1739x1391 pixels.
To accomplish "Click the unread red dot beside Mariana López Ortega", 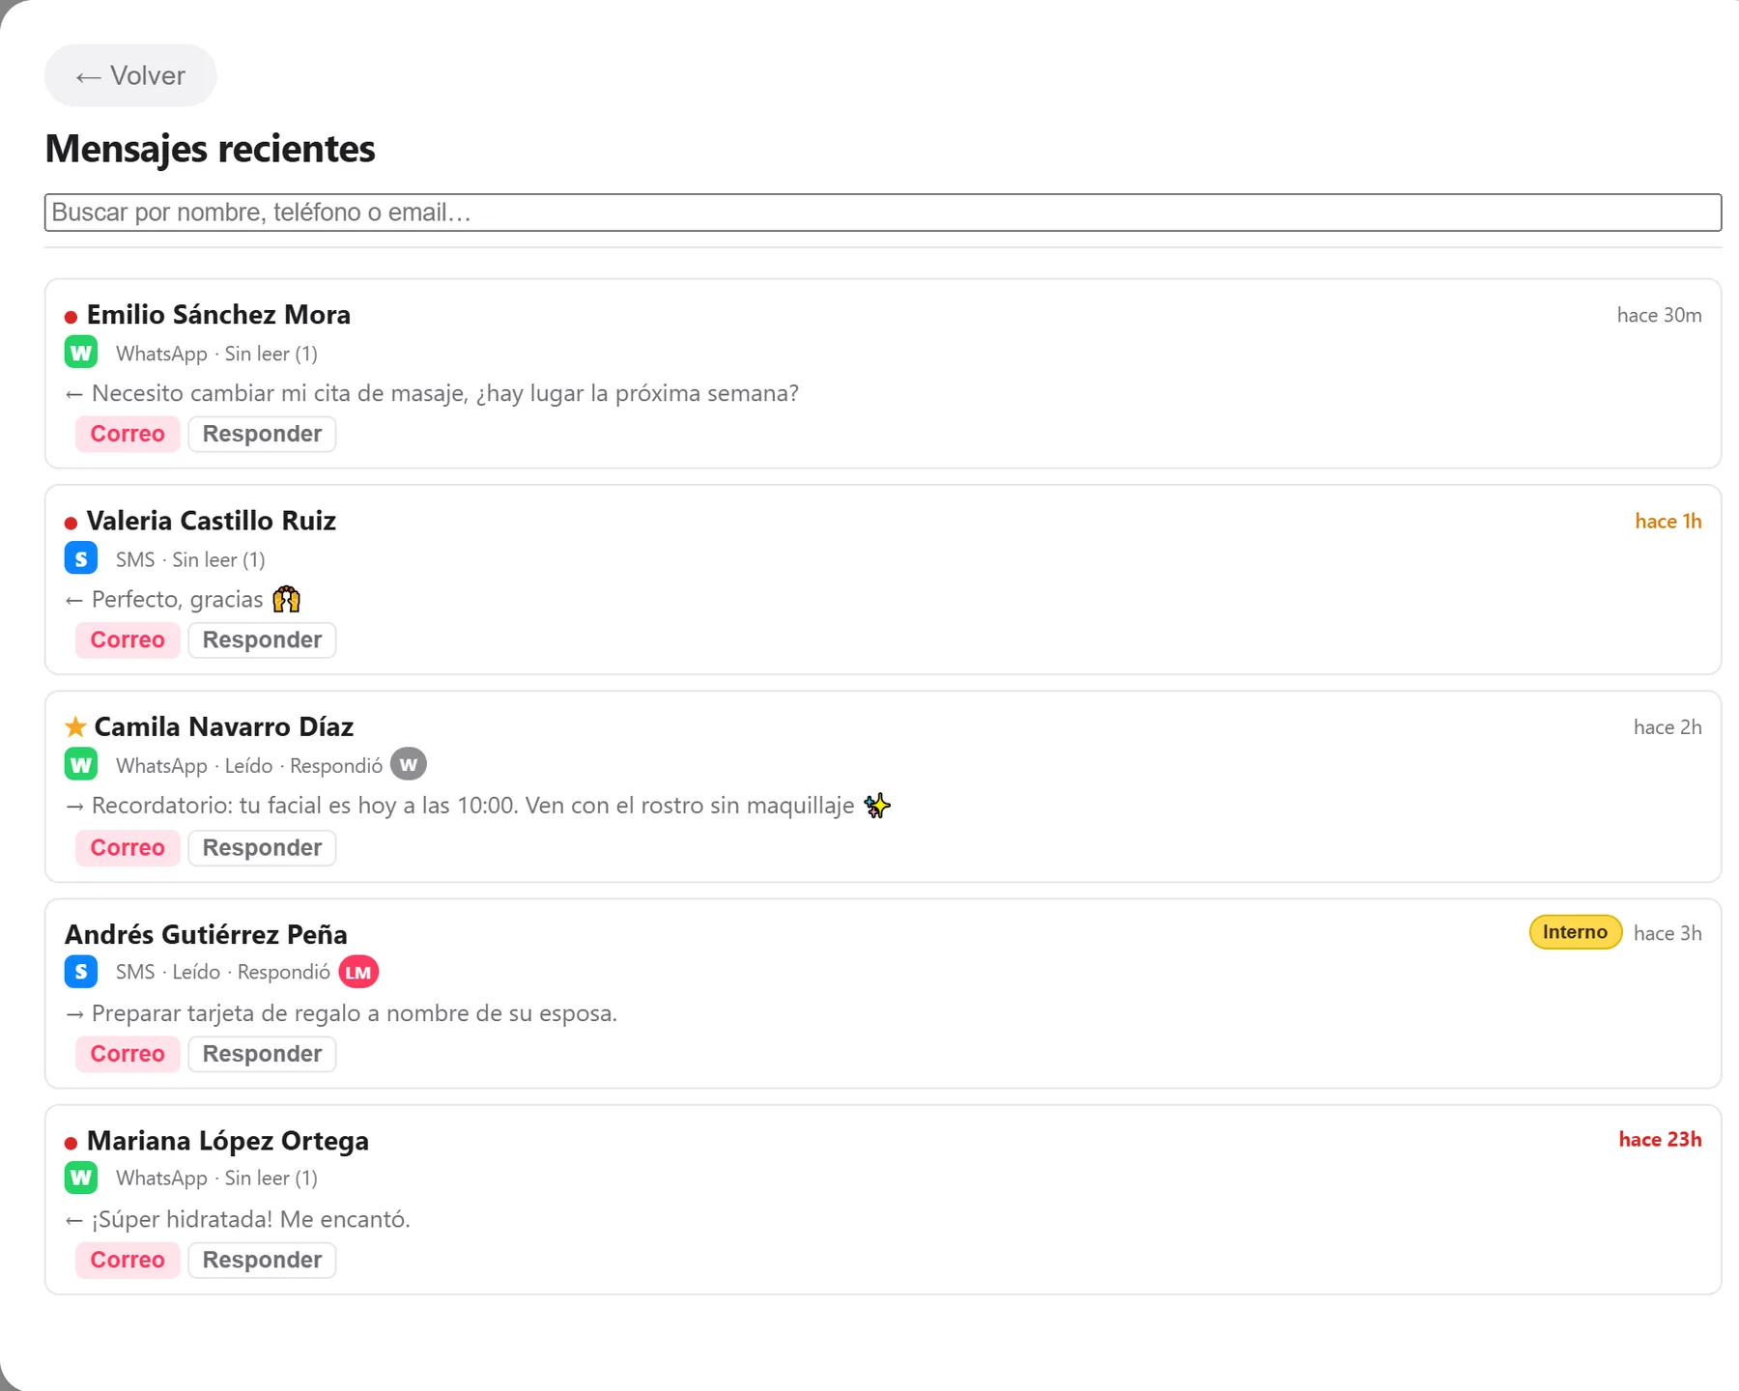I will click(71, 1144).
